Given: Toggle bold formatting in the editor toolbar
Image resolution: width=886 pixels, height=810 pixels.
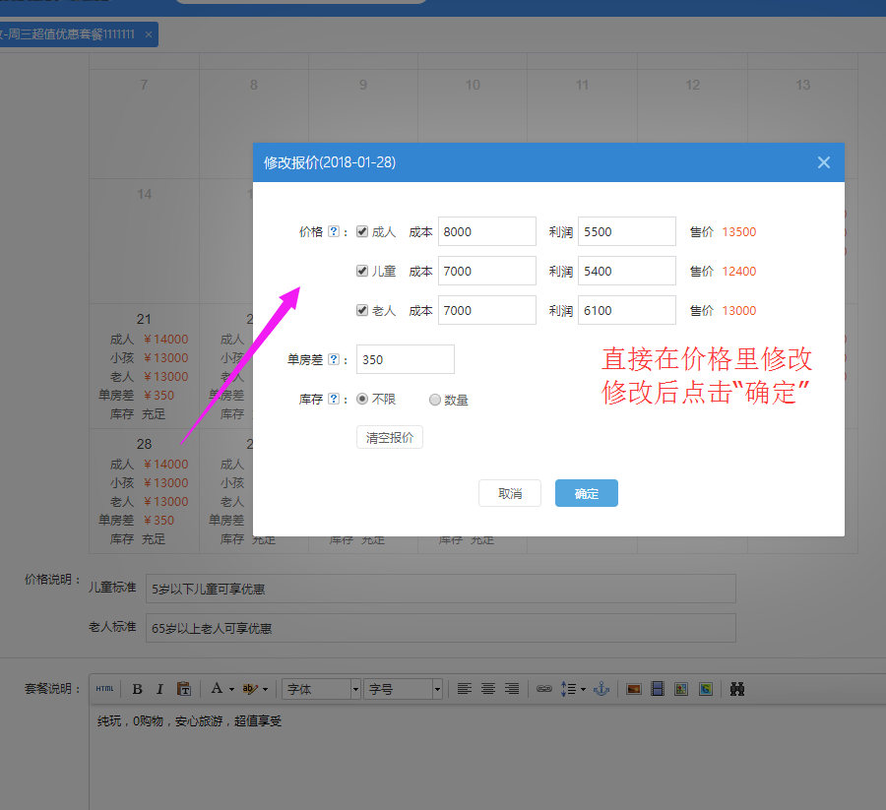Looking at the screenshot, I should (x=136, y=688).
